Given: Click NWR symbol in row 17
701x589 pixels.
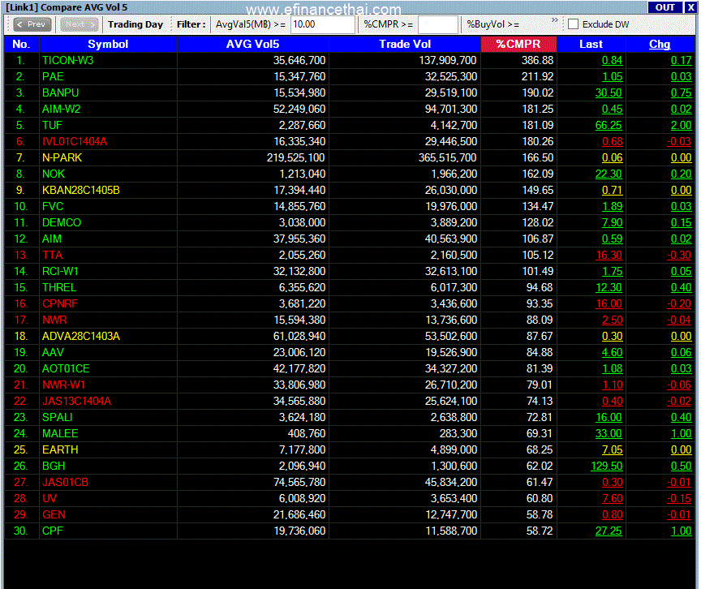Looking at the screenshot, I should [x=54, y=320].
